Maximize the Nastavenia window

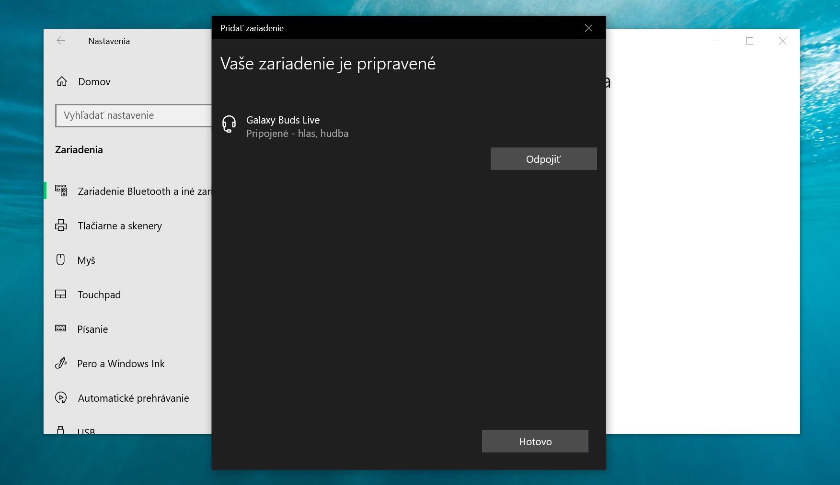pos(749,41)
